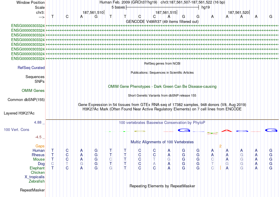Click '100 vertebrates Basewise Conservation by PhyloP' title
The image size is (279, 197).
[162, 123]
